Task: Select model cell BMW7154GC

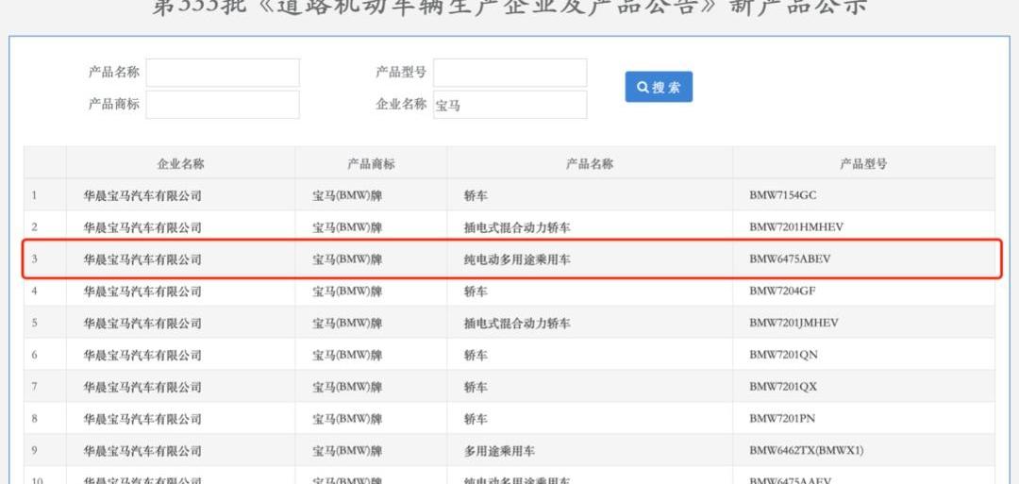Action: click(782, 195)
